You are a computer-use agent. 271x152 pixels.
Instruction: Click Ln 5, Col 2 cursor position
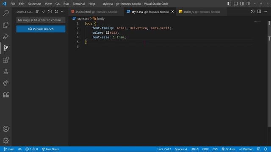coord(164,149)
